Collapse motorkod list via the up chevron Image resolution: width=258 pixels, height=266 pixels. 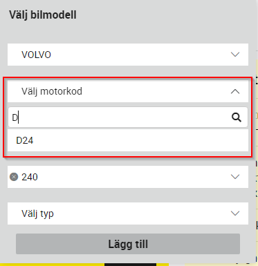point(235,91)
